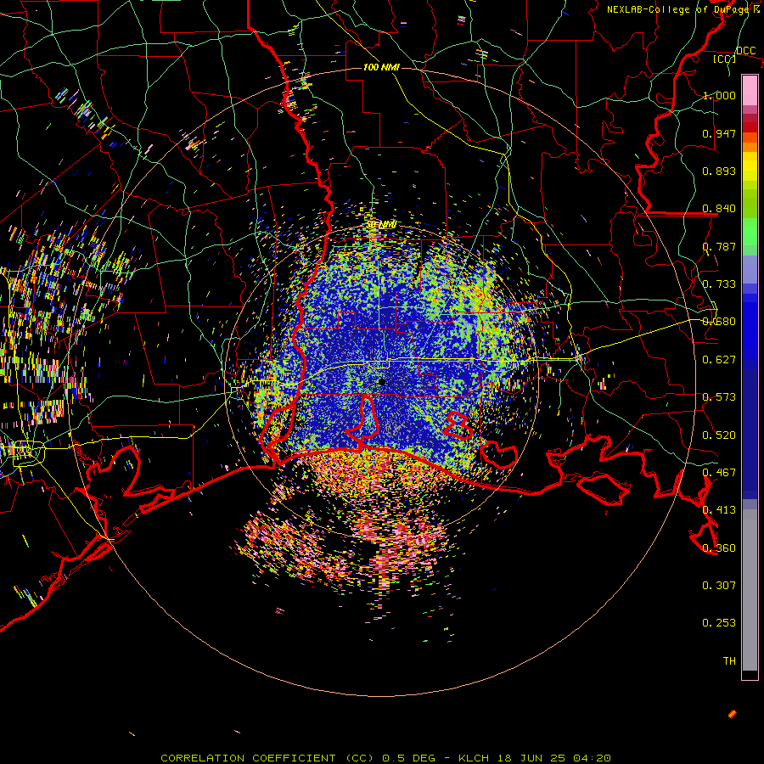Screen dimensions: 764x764
Task: Click the 0.467 scale value
Action: (x=719, y=473)
